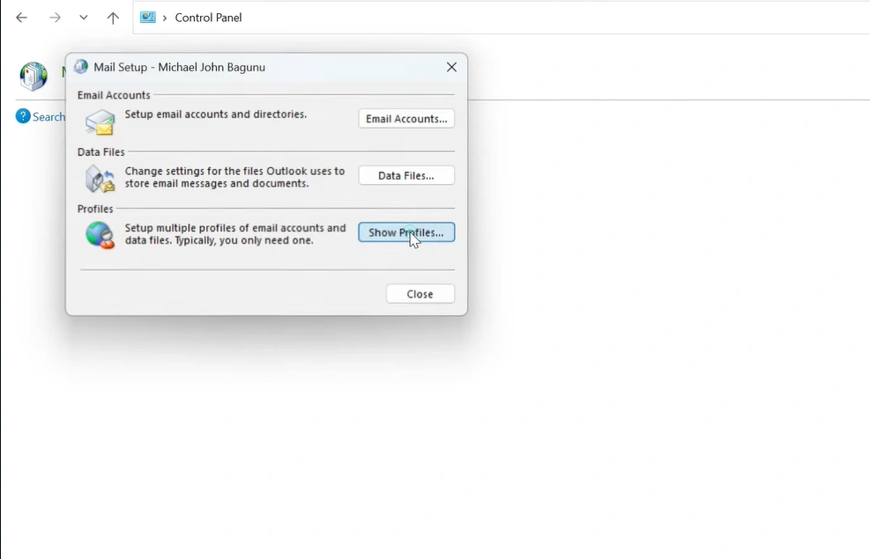Navigate back using the back arrow

click(x=21, y=17)
